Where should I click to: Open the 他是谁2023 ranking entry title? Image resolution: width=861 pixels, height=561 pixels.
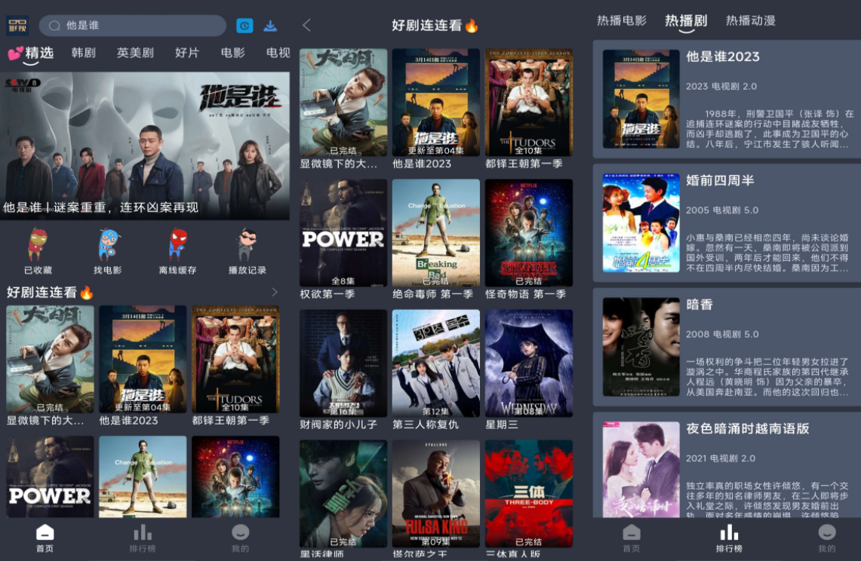[723, 57]
